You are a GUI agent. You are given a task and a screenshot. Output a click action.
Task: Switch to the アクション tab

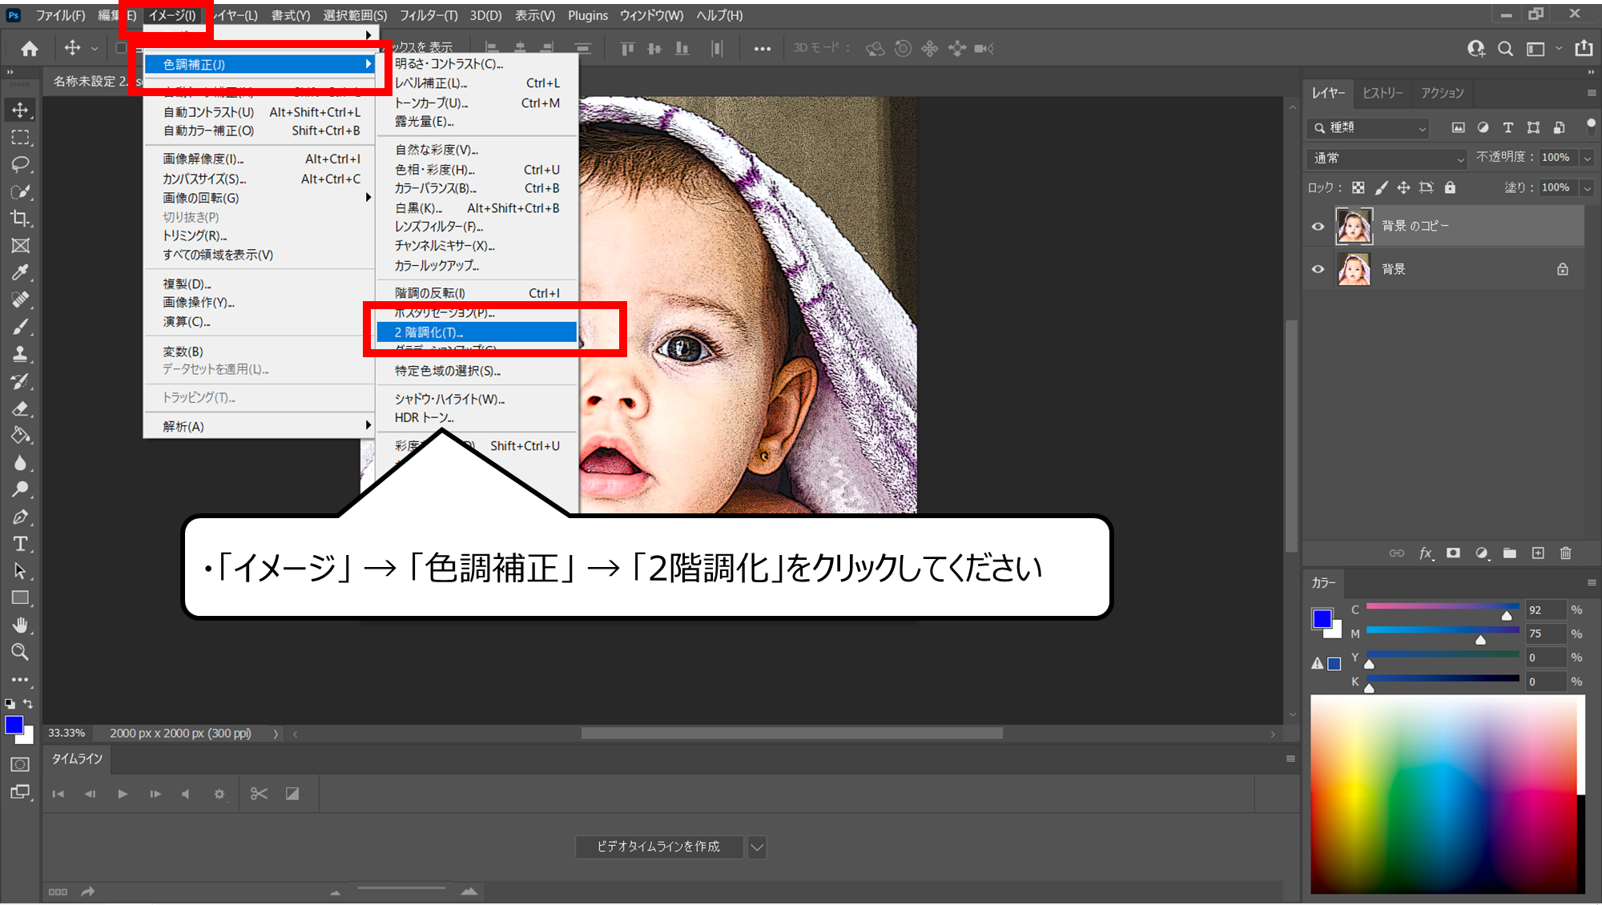coord(1442,93)
